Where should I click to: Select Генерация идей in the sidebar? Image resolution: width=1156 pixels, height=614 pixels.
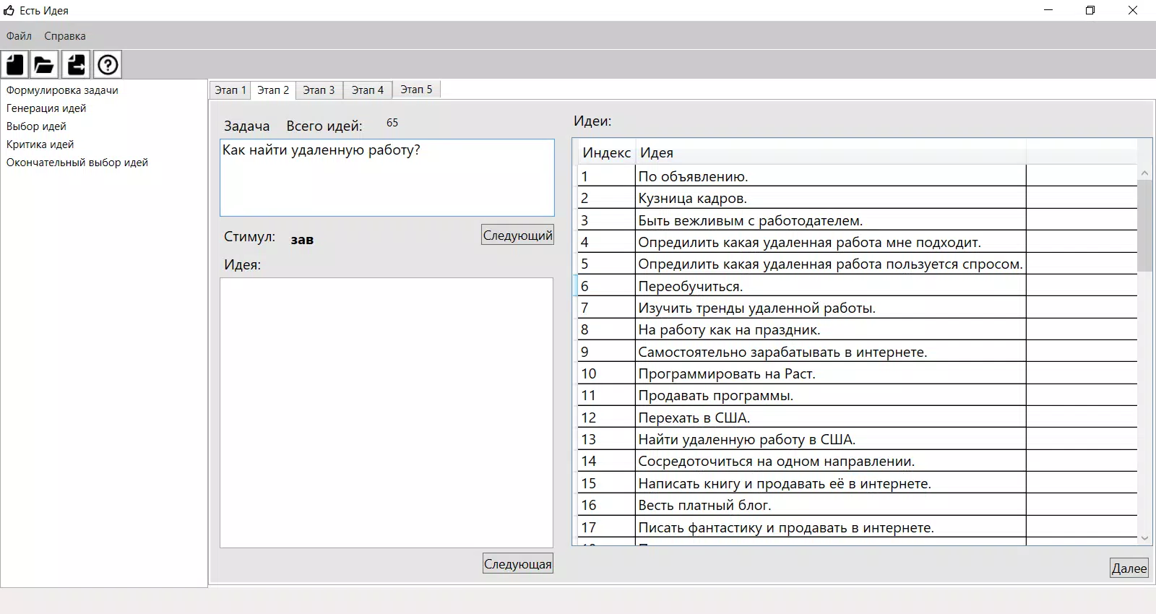[x=46, y=108]
